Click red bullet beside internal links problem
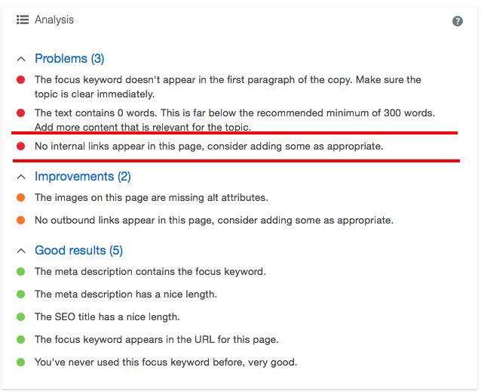The image size is (481, 392). point(20,146)
